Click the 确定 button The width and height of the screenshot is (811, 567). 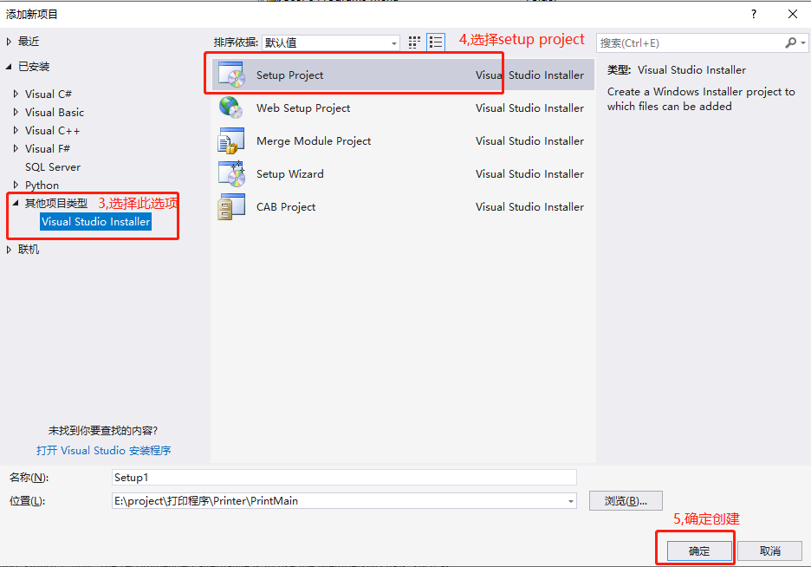point(699,551)
